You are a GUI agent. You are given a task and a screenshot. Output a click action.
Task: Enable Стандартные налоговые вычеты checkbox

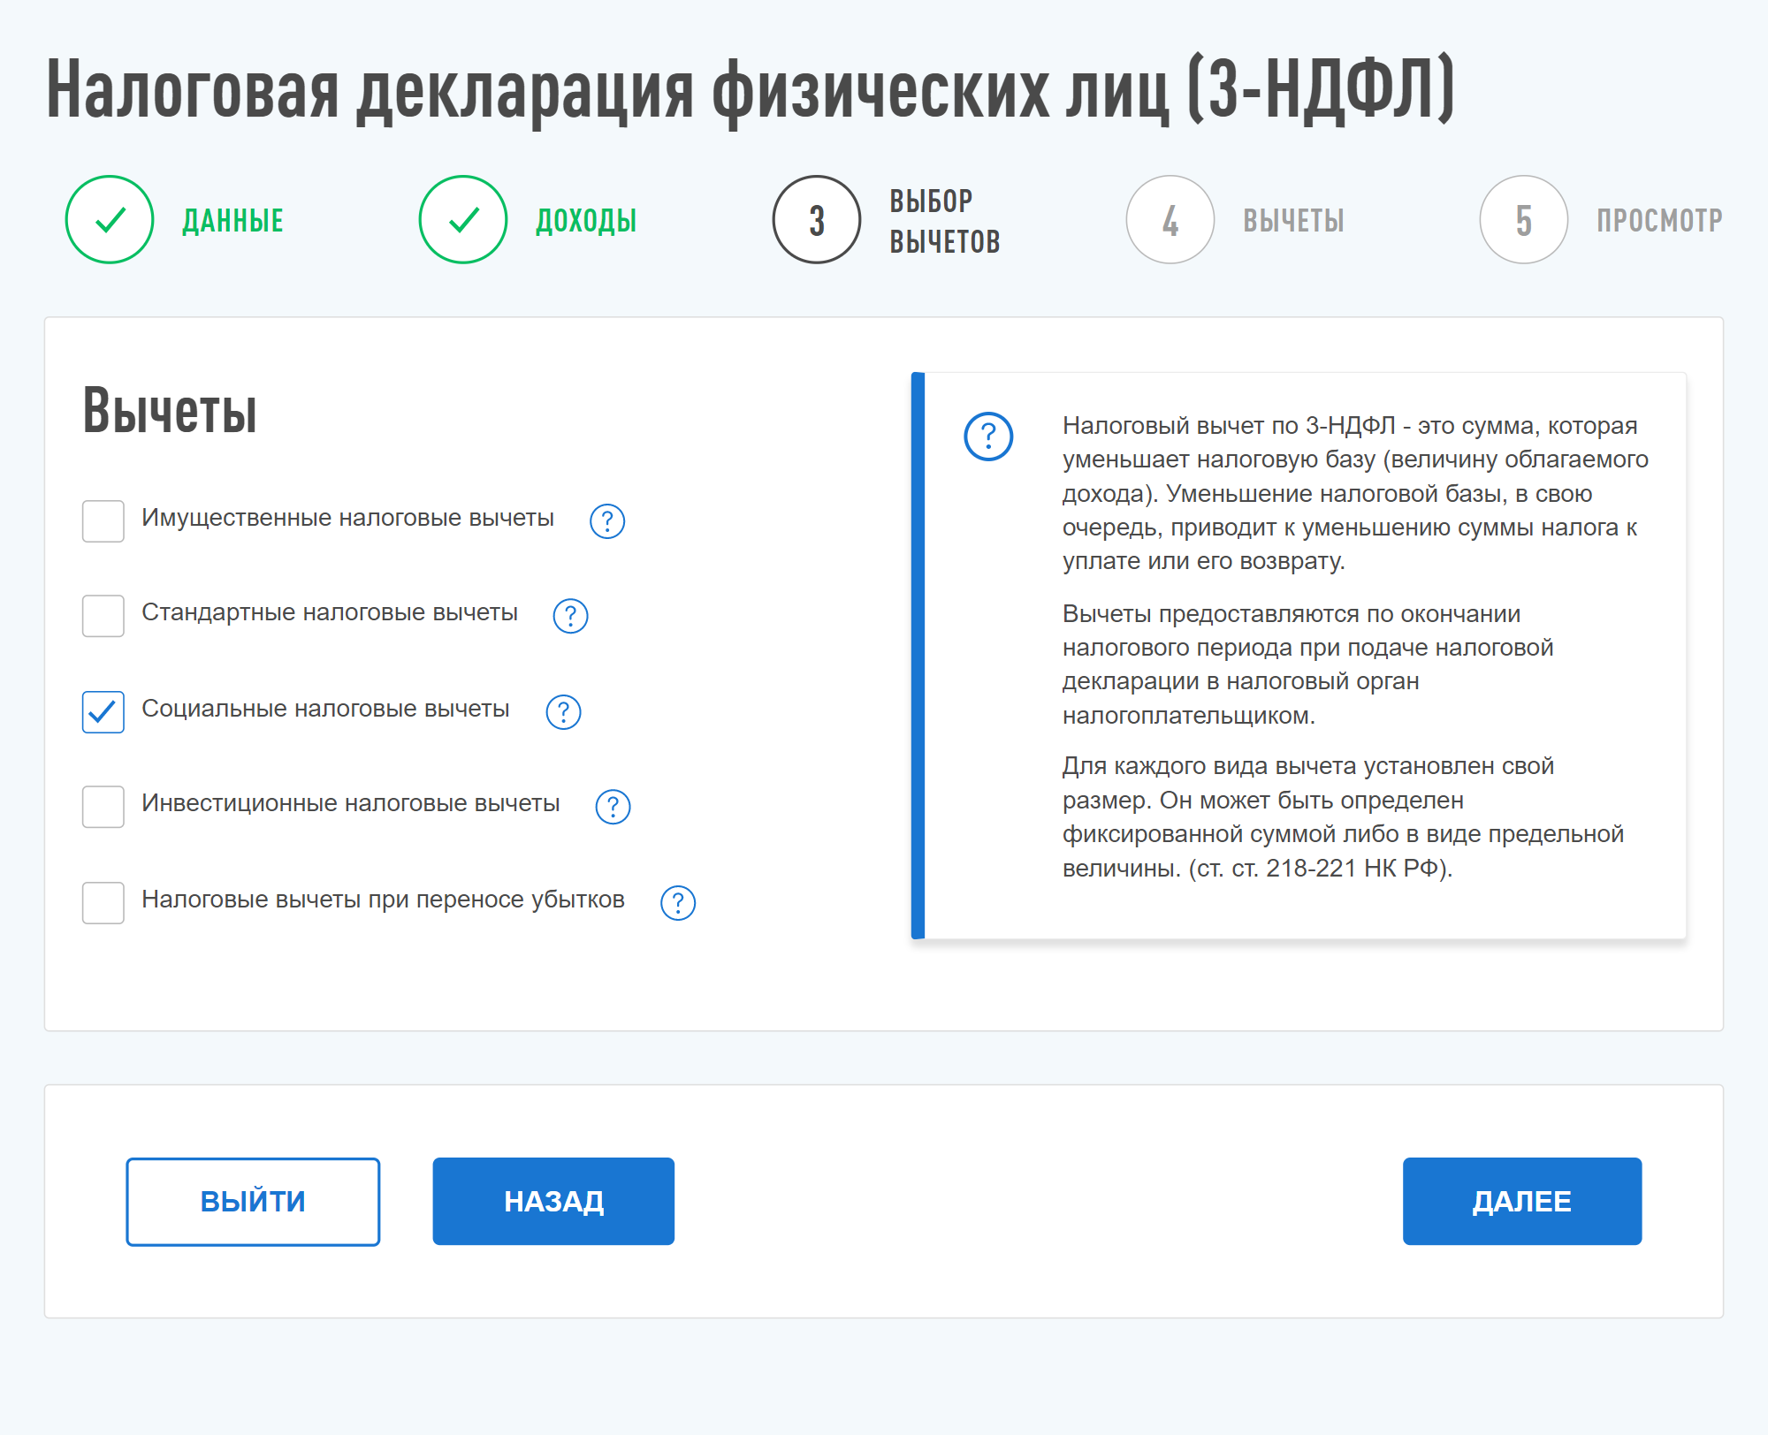(x=103, y=616)
